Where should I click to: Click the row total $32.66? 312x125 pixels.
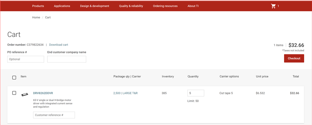point(294,93)
